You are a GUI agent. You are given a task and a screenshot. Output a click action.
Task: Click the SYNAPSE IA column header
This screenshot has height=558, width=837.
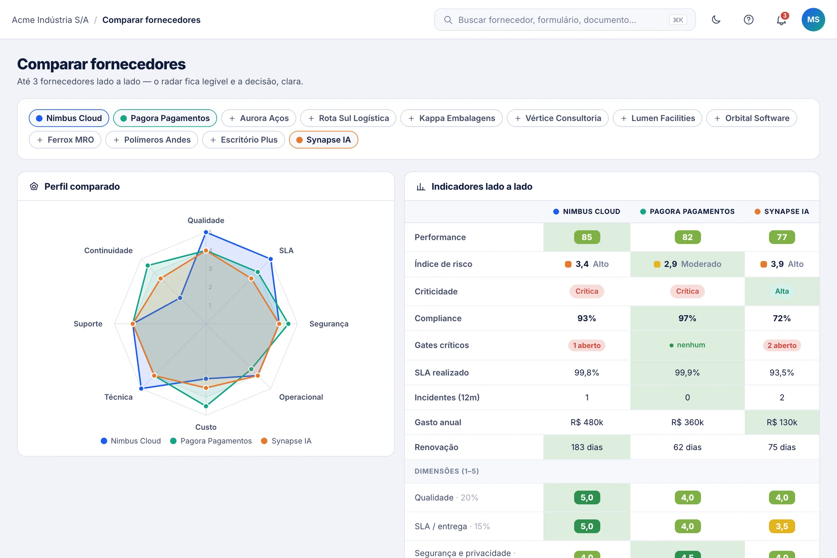click(782, 212)
